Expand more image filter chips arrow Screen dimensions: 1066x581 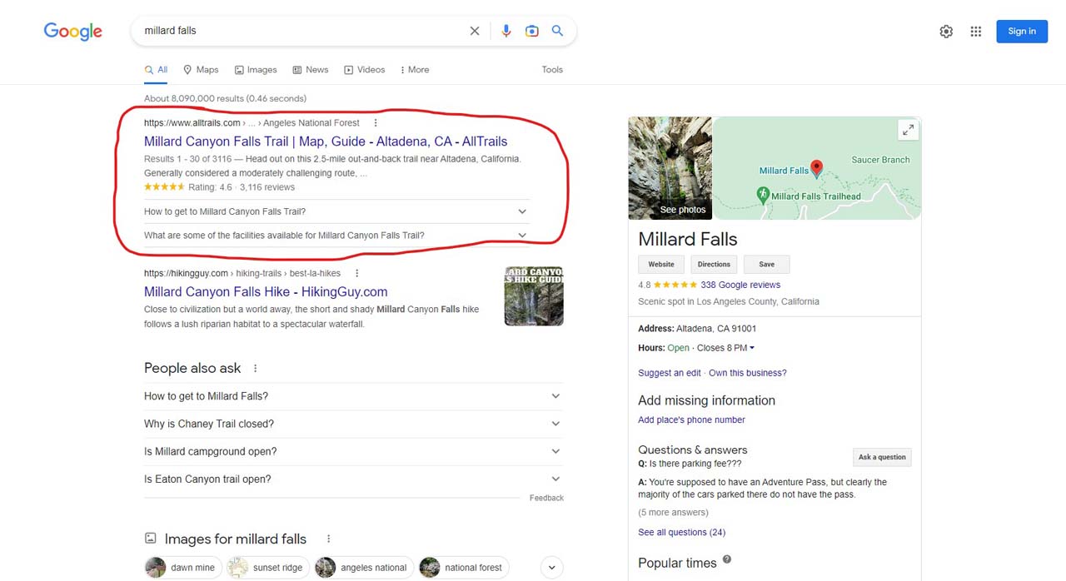(552, 568)
